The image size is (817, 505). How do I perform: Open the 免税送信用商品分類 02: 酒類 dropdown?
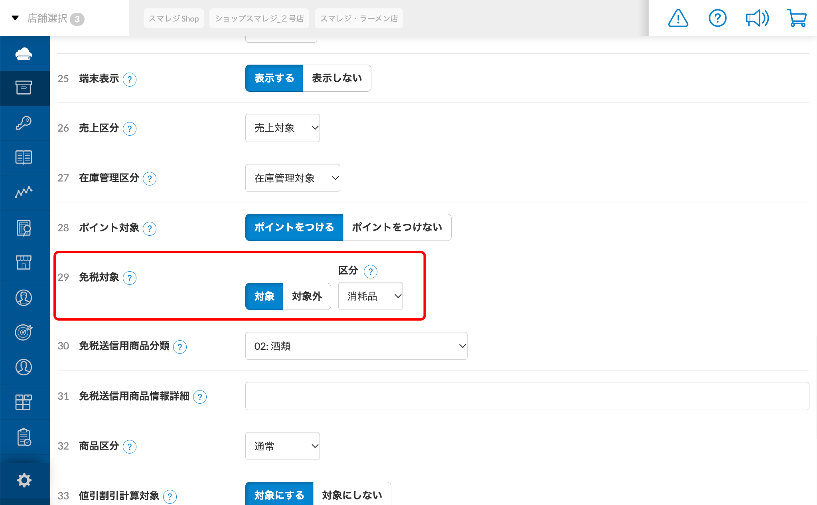(x=356, y=346)
